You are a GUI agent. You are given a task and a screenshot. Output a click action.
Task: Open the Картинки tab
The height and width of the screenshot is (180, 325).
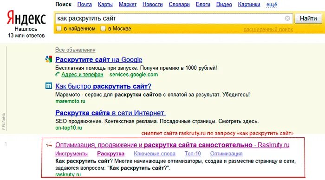tap(249, 4)
